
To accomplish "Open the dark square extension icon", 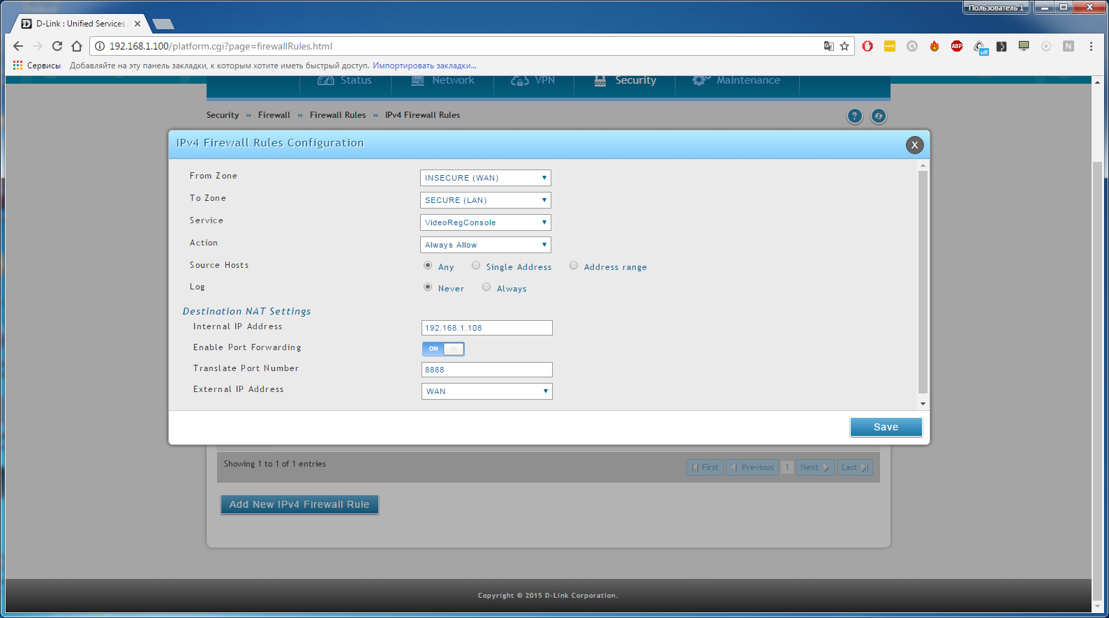I will [1002, 46].
